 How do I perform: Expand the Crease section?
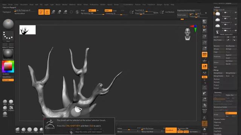(216, 125)
